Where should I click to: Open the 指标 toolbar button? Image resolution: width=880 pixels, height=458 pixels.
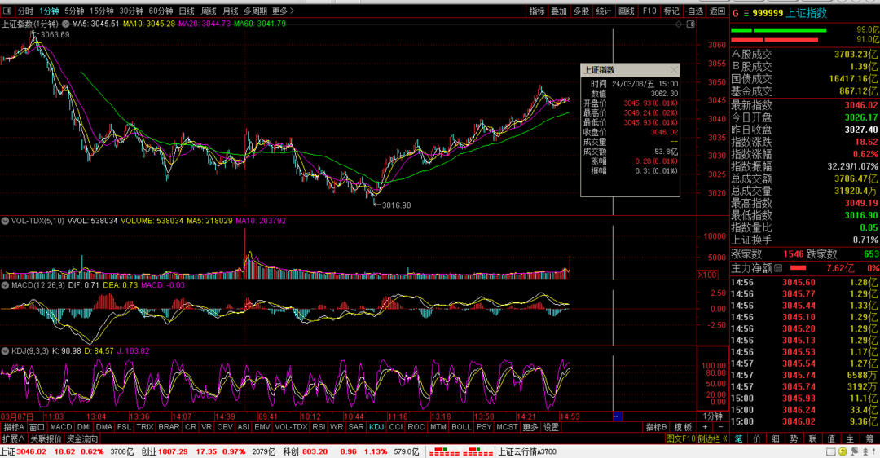click(537, 11)
